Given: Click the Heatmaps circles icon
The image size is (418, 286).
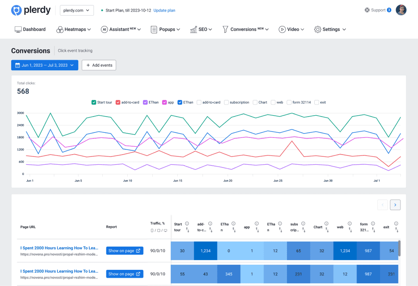Looking at the screenshot, I should [x=60, y=30].
